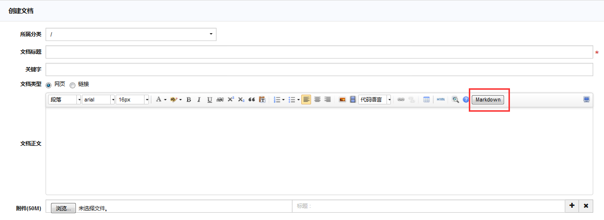
Task: Toggle italic formatting
Action: (199, 100)
